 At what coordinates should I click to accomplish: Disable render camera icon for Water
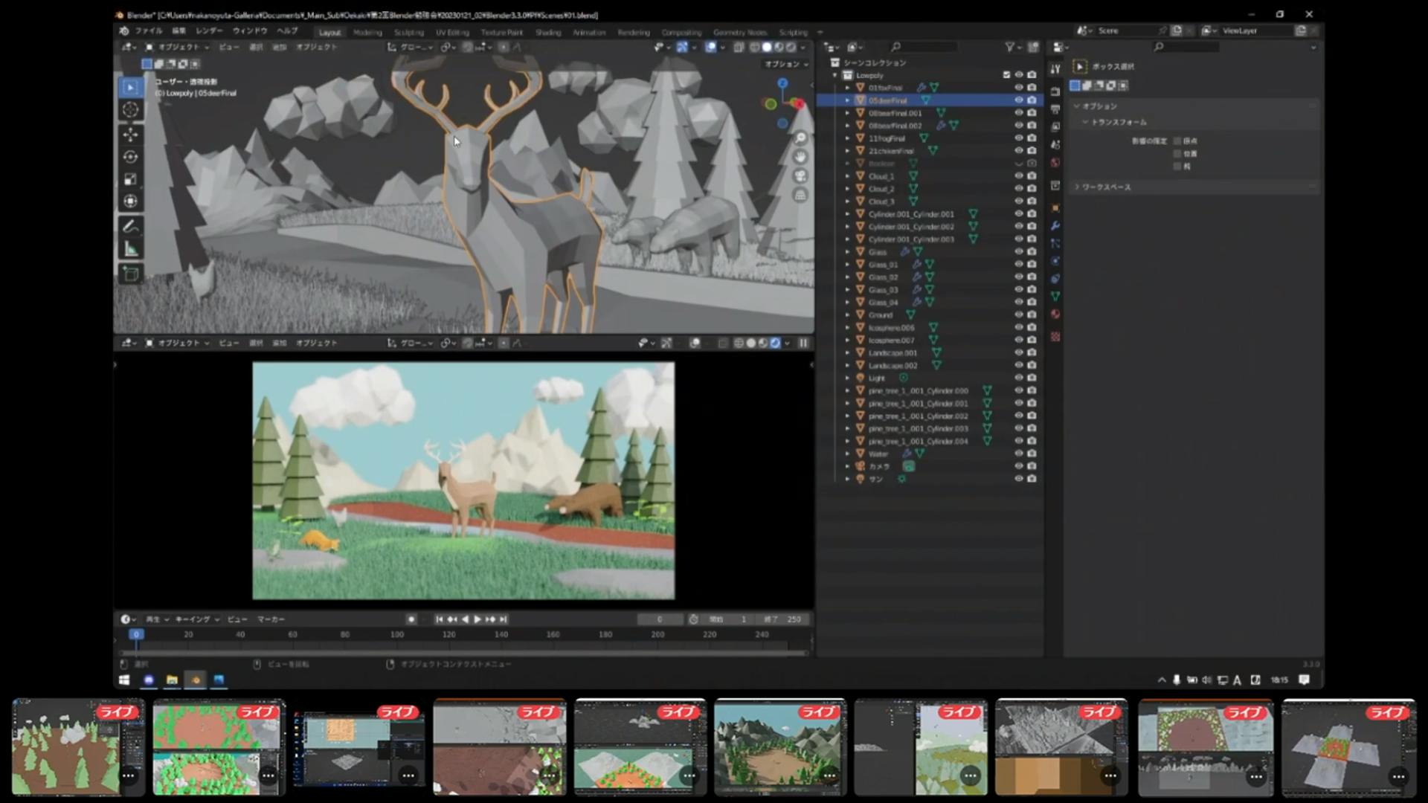1032,454
